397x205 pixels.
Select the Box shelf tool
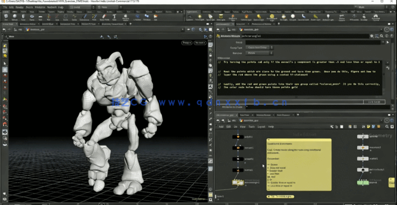point(6,17)
